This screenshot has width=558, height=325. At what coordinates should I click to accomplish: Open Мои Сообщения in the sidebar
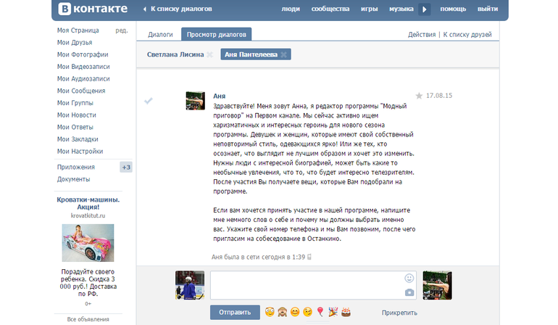pyautogui.click(x=81, y=91)
